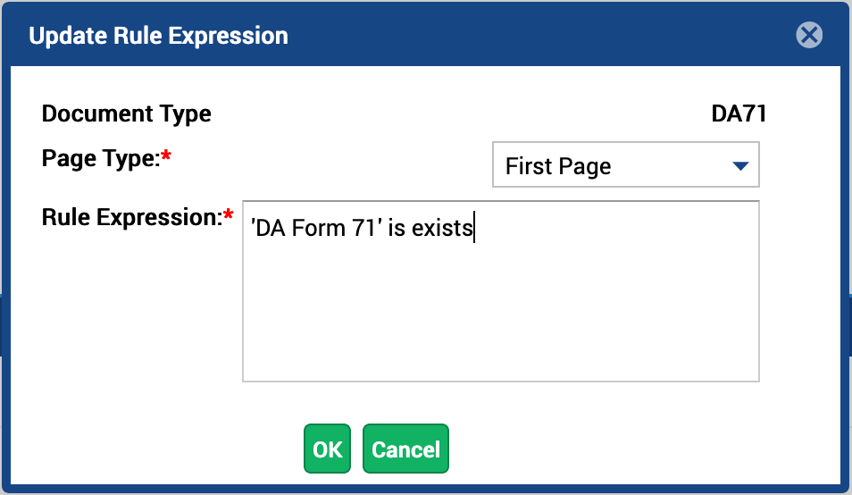Screen dimensions: 852x495
Task: Click the 'Update Rule Expression' dialog title
Action: pos(158,36)
